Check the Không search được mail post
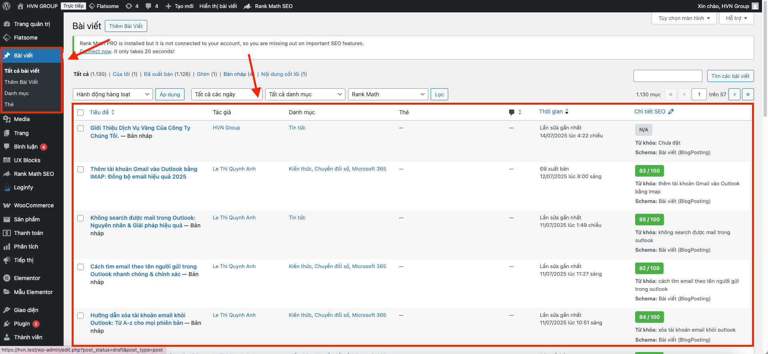768x354 pixels. coord(80,218)
